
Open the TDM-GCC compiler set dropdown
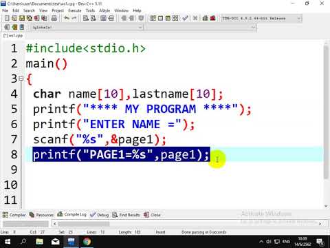click(x=261, y=19)
